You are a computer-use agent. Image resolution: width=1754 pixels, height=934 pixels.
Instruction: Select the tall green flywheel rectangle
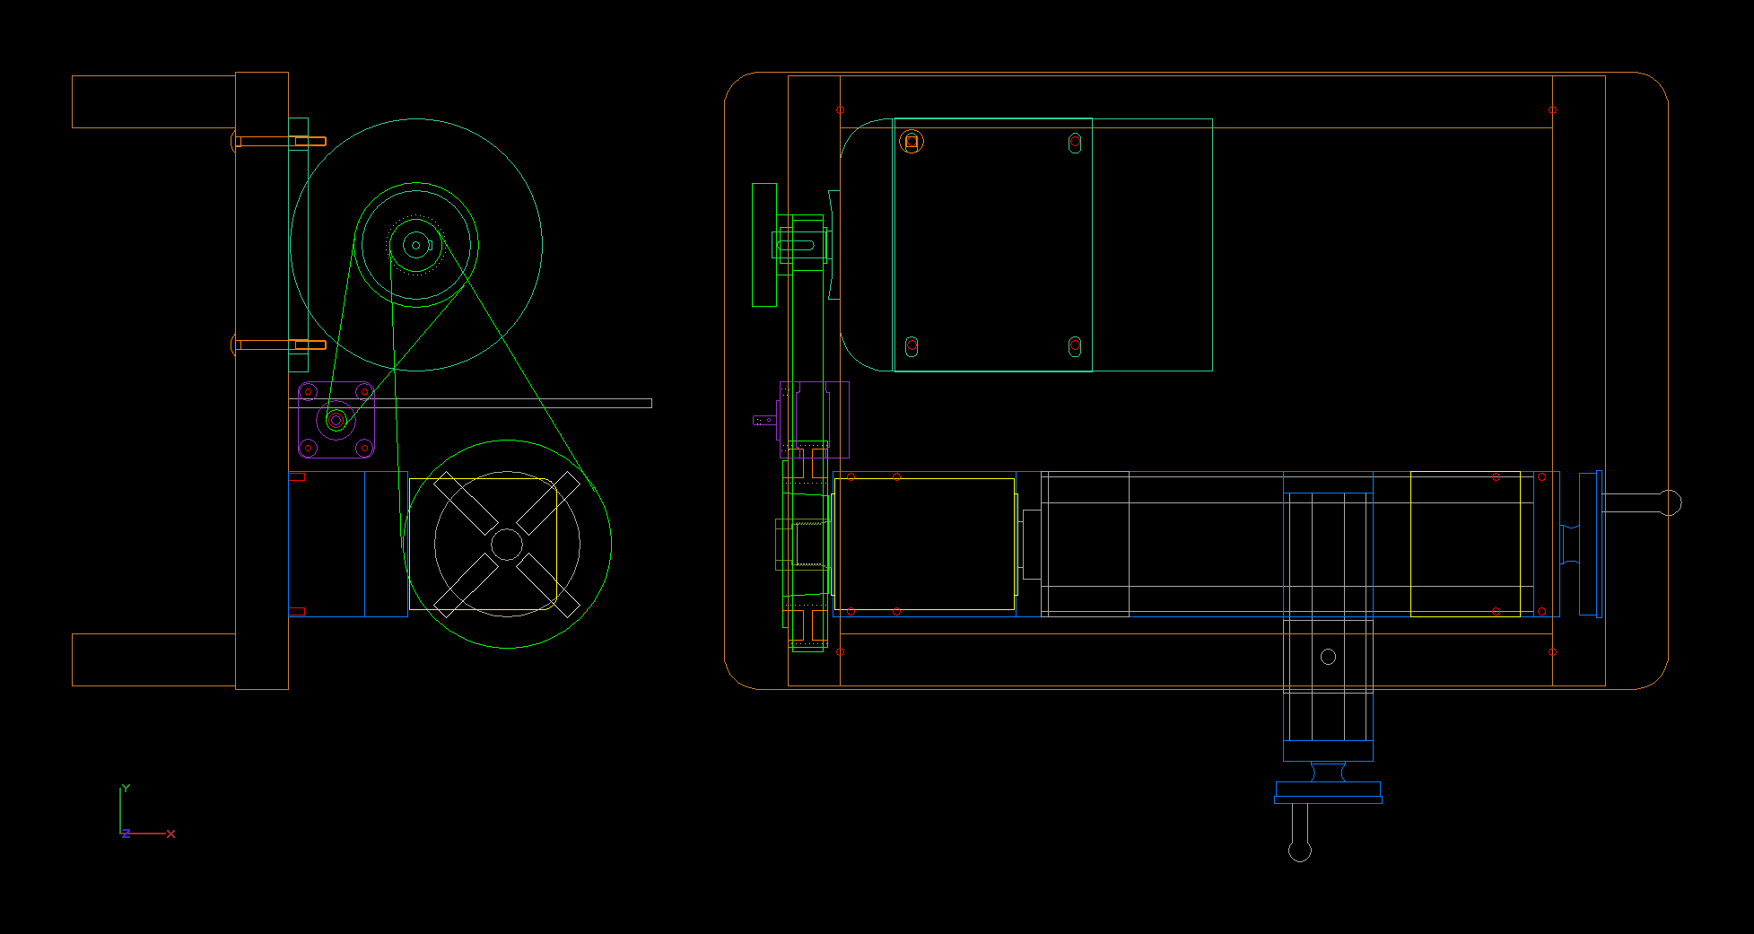tap(764, 245)
